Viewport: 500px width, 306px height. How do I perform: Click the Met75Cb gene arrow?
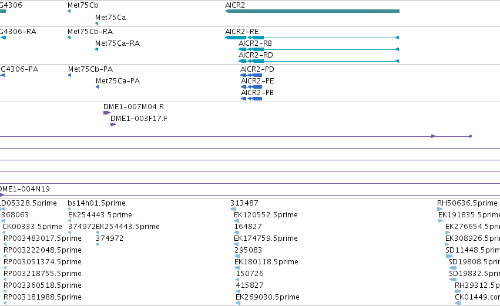[x=69, y=11]
